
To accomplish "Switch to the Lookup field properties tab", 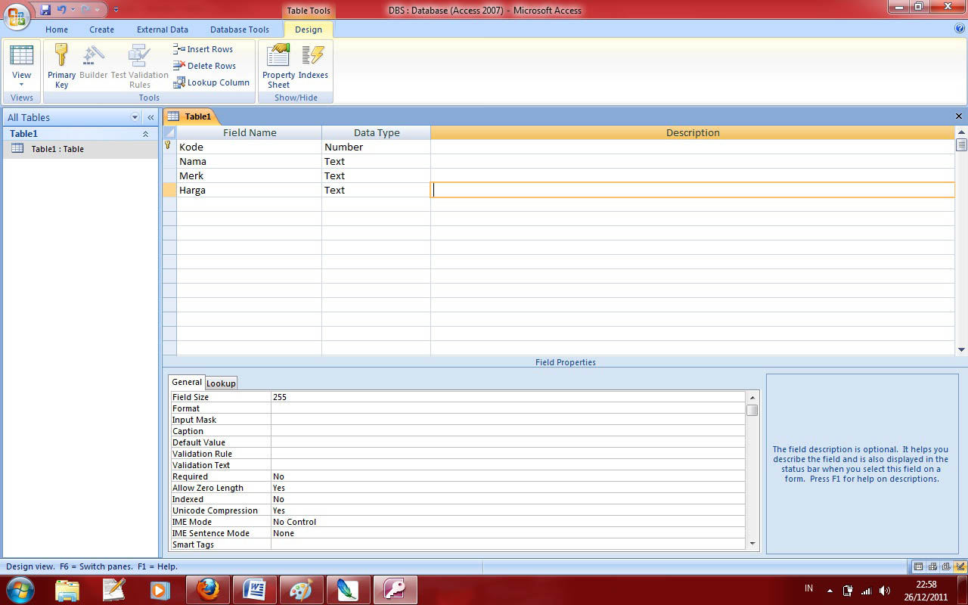I will pos(222,383).
